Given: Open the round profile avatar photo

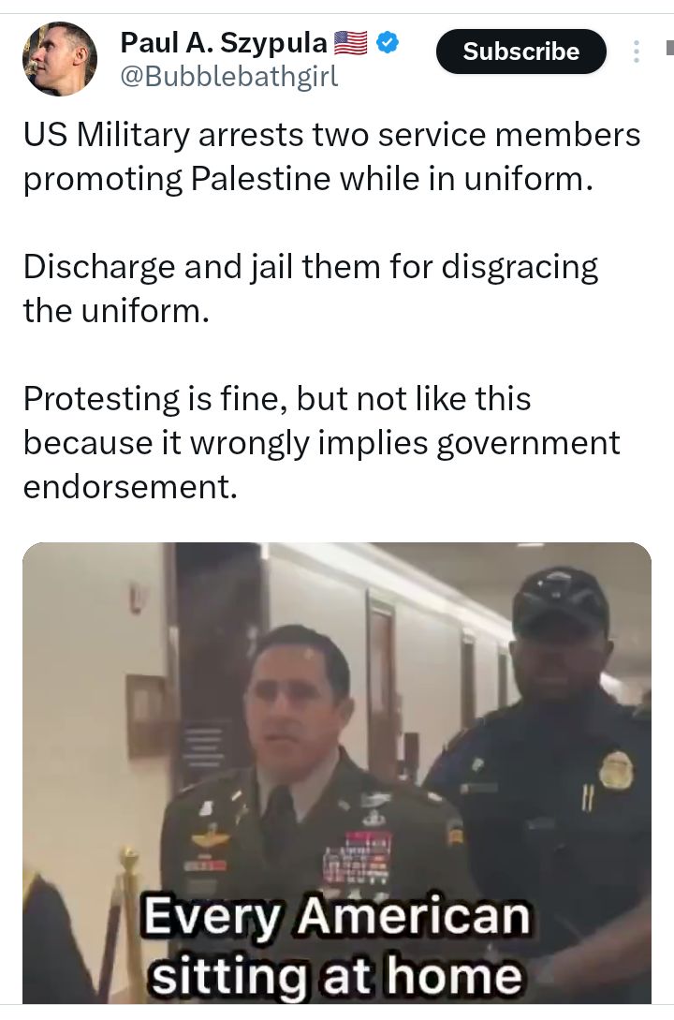Looking at the screenshot, I should [60, 59].
